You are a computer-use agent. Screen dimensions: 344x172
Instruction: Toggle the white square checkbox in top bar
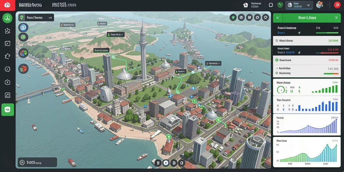click(271, 5)
